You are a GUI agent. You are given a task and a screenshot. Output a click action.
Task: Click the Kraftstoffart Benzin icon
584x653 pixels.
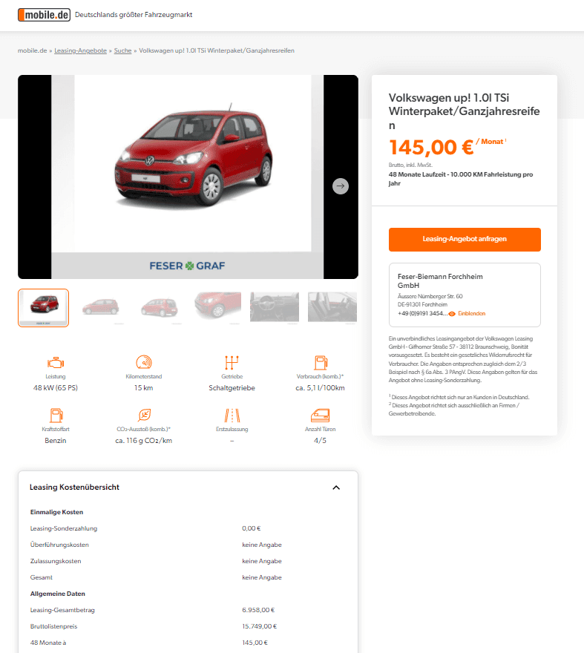(x=56, y=416)
